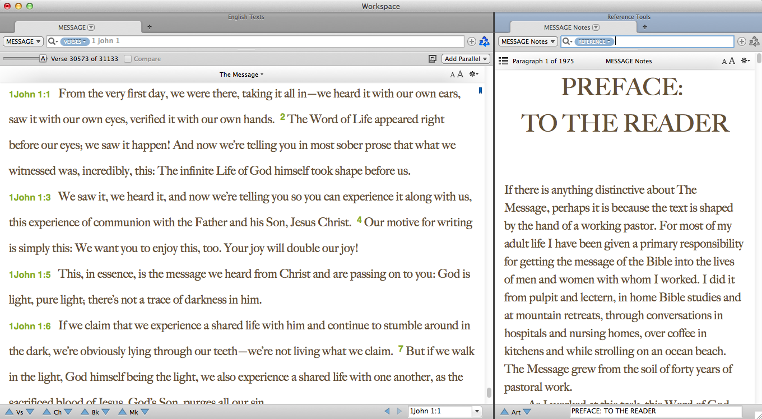The height and width of the screenshot is (419, 762).
Task: Click the blue bookmark marker beside 1John 1:1
Action: click(x=480, y=90)
